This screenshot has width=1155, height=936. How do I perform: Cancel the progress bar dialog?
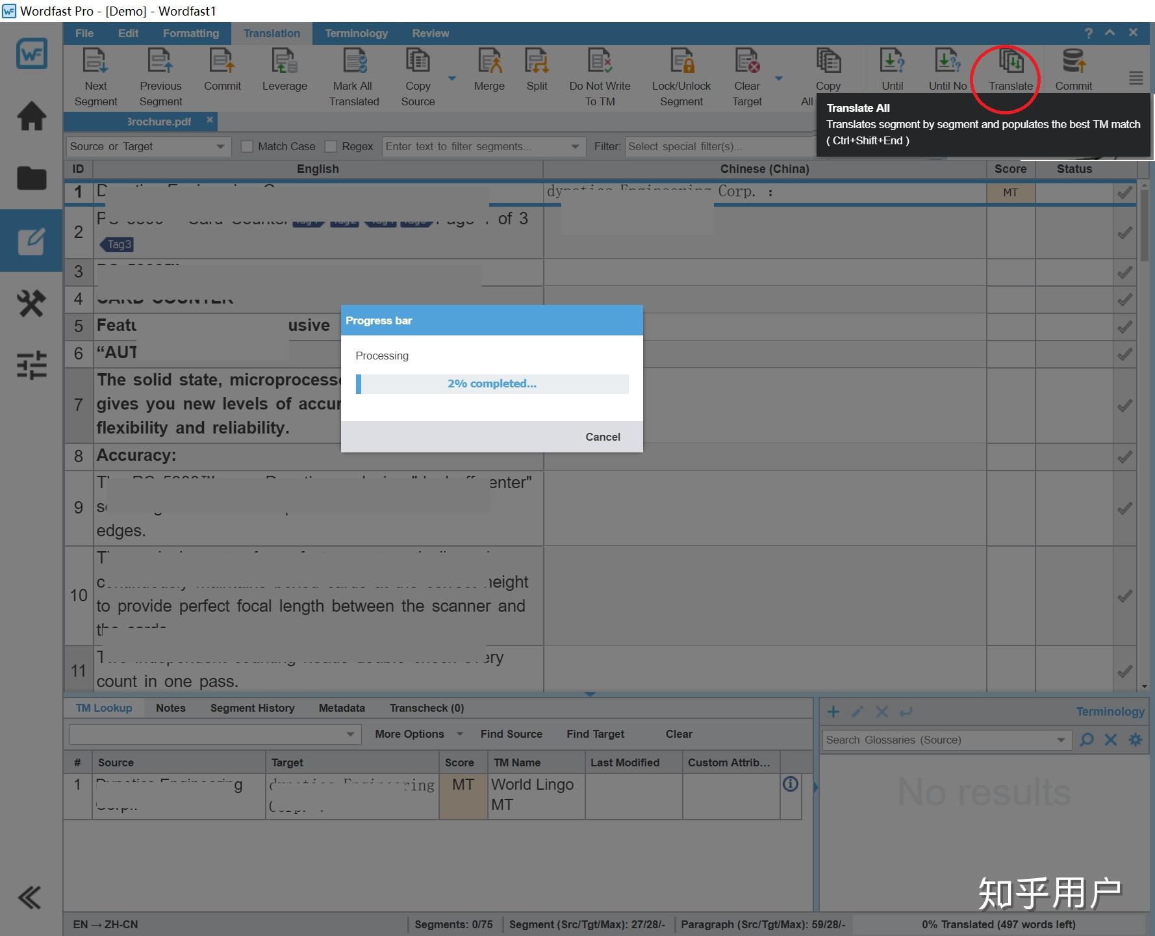coord(603,437)
